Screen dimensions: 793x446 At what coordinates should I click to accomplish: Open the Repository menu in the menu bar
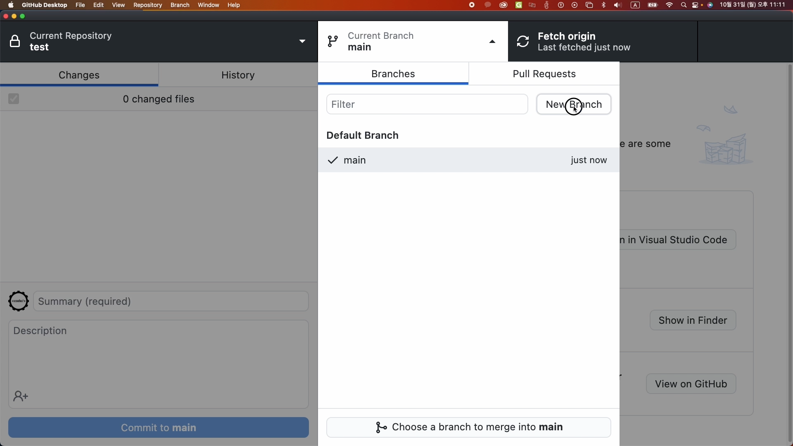[147, 5]
